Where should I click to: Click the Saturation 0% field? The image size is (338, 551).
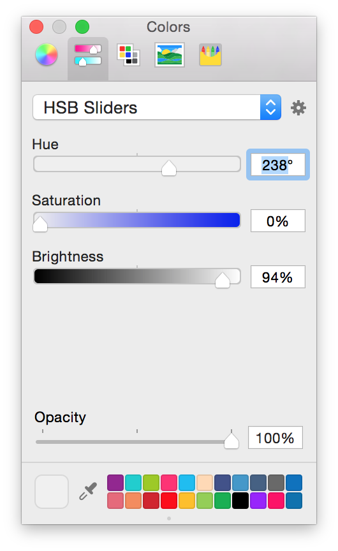coord(277,221)
